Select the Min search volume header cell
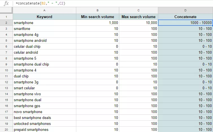Viewport: 213px width, 132px height. point(97,17)
